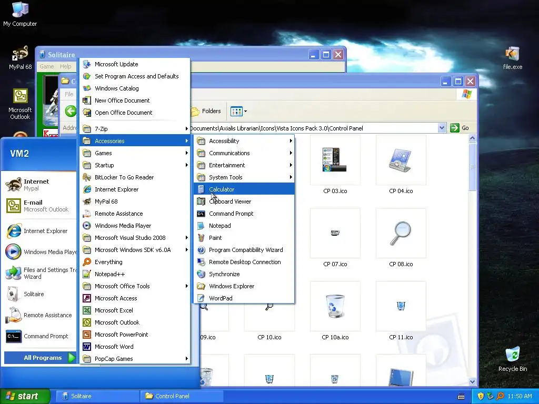Select file.exe desktop icon
The image size is (539, 404).
pyautogui.click(x=513, y=58)
